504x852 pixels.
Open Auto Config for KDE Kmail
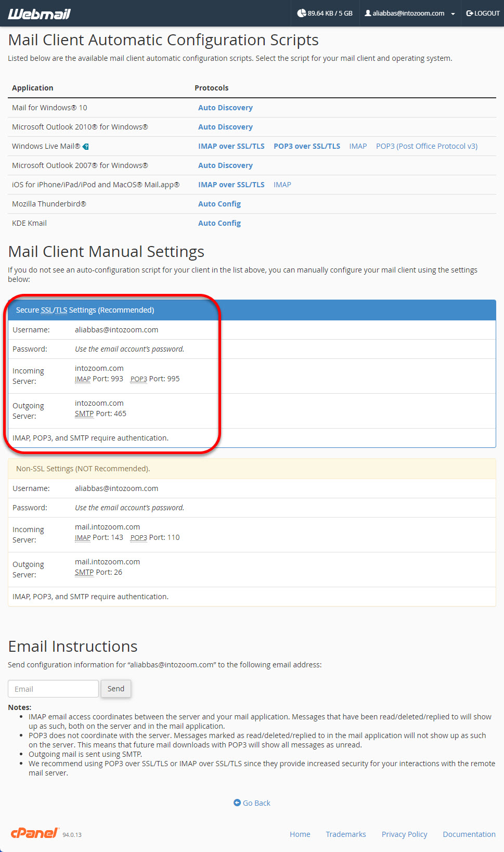[219, 223]
